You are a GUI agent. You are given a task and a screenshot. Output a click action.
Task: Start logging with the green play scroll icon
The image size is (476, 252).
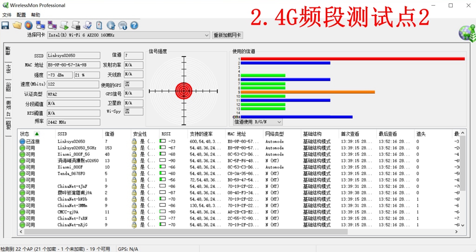64,26
